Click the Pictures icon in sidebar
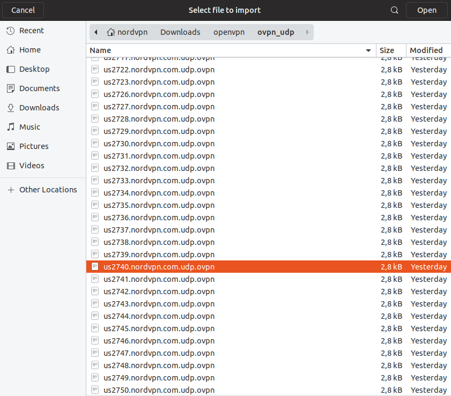 tap(10, 147)
